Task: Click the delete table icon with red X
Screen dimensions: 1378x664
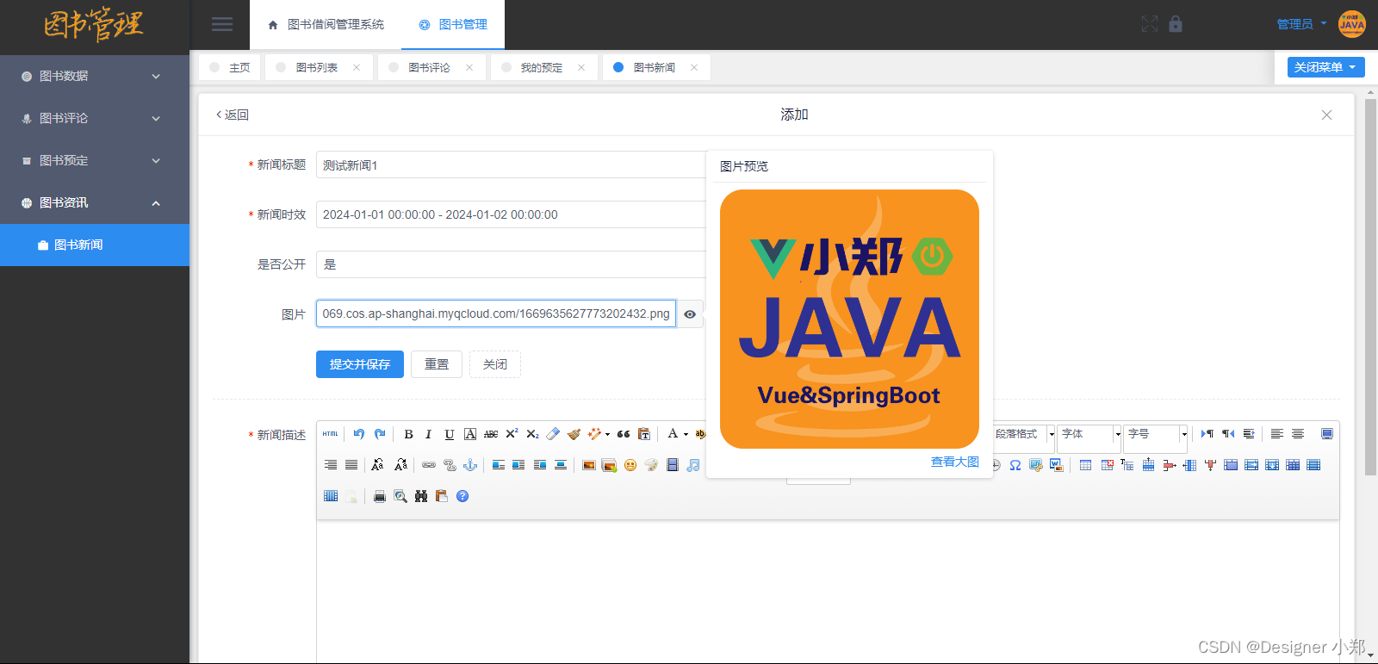Action: tap(1107, 465)
